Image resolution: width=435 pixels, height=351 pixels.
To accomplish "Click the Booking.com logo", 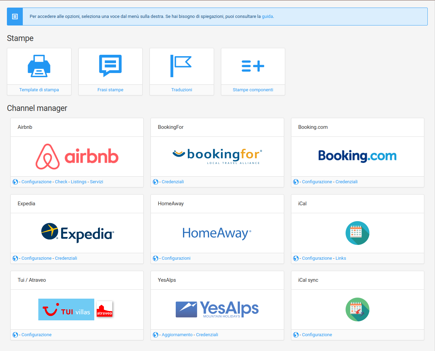I will [x=357, y=156].
